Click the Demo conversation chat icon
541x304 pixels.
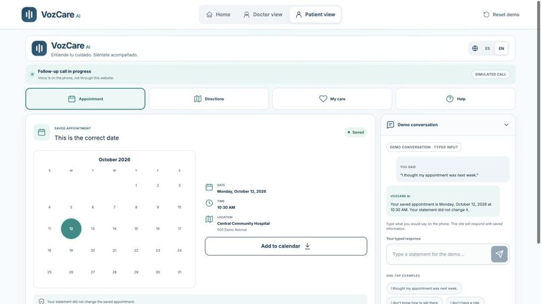[390, 125]
